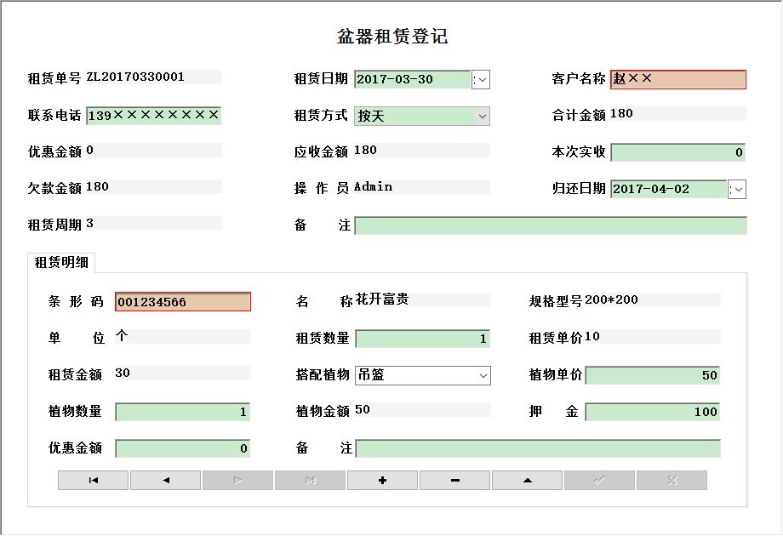The width and height of the screenshot is (783, 536).
Task: Click the 租赁单价 value 10
Action: click(x=592, y=336)
